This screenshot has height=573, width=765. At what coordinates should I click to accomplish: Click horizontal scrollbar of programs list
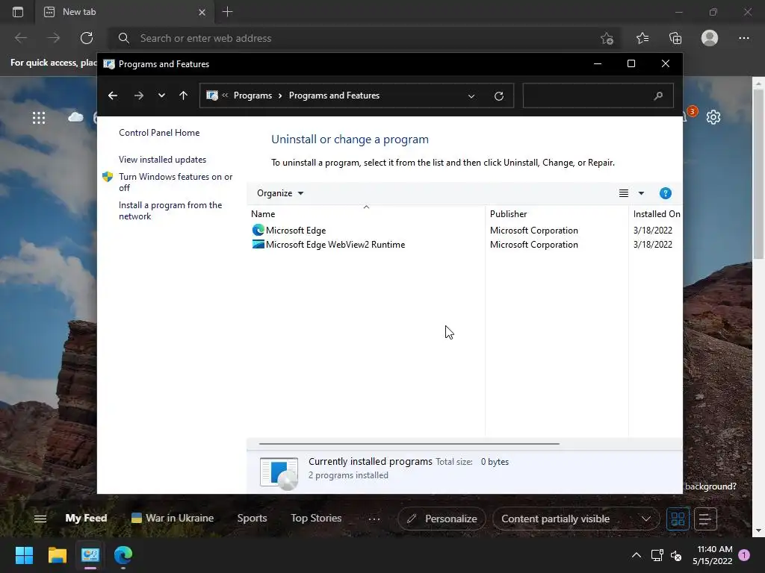coord(409,444)
